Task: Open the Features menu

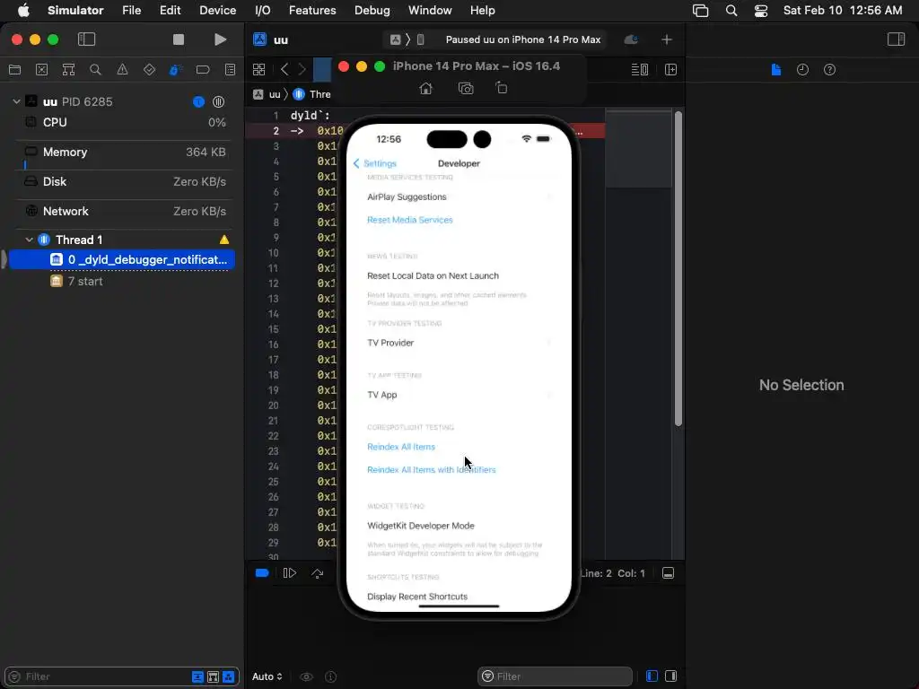Action: coord(312,10)
